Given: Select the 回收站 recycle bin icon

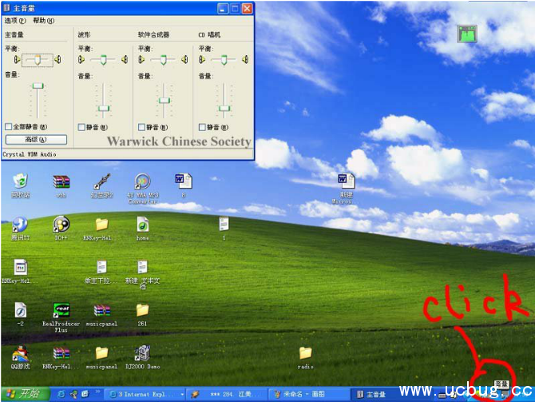Looking at the screenshot, I should tap(21, 185).
